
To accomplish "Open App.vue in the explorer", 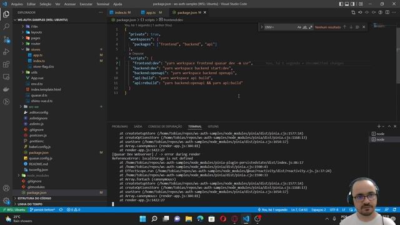I will pyautogui.click(x=37, y=78).
